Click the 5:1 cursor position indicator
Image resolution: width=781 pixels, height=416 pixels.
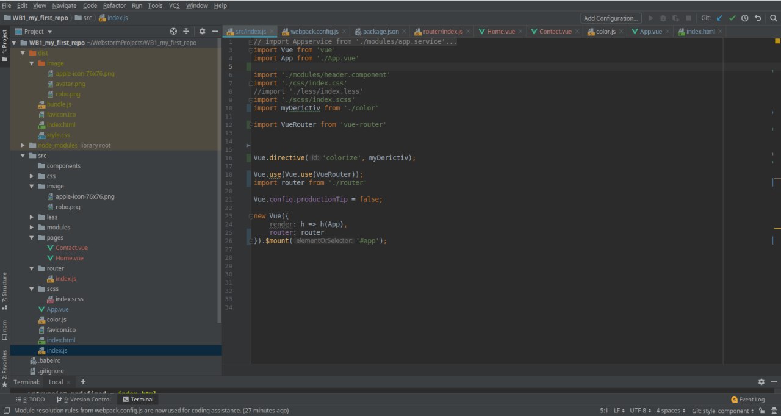(x=604, y=411)
